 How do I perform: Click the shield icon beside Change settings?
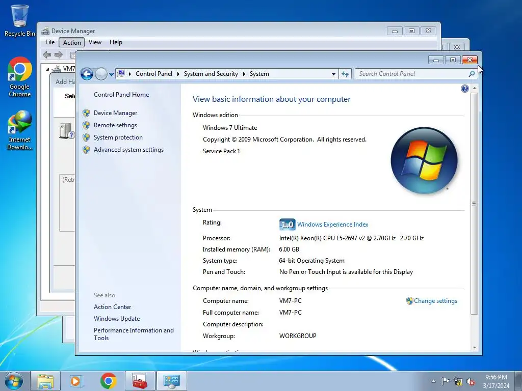[409, 301]
